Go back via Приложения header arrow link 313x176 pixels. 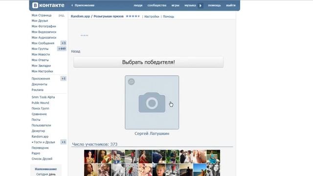[x=83, y=5]
